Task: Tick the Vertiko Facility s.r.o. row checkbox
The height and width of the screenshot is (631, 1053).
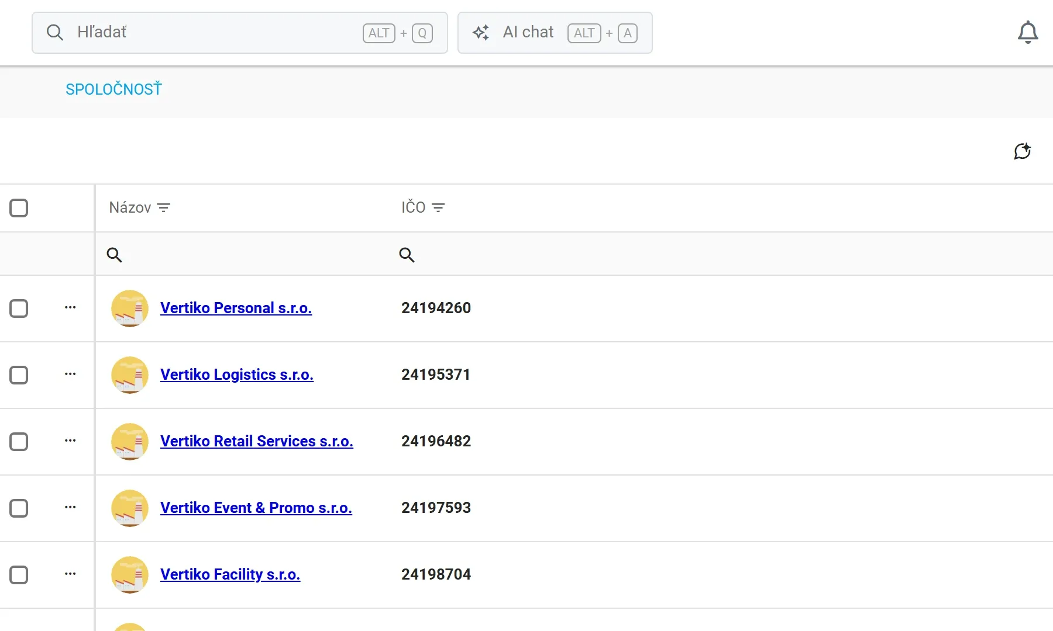Action: 19,575
